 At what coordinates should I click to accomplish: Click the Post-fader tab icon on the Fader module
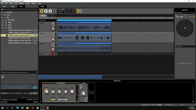86,100
